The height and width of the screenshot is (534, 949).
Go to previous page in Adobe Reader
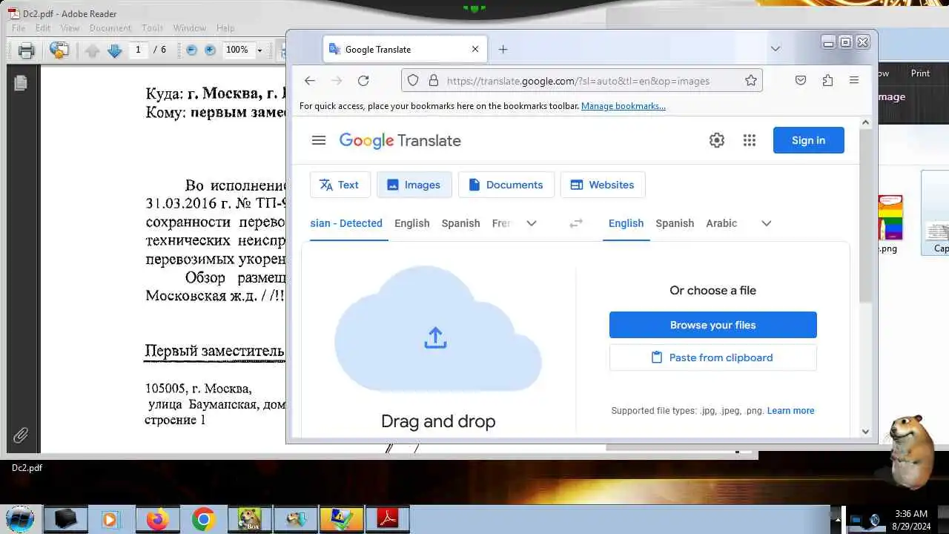point(92,50)
